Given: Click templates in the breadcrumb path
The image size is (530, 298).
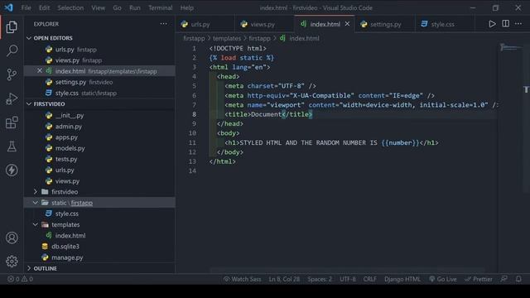Looking at the screenshot, I should click(x=226, y=38).
